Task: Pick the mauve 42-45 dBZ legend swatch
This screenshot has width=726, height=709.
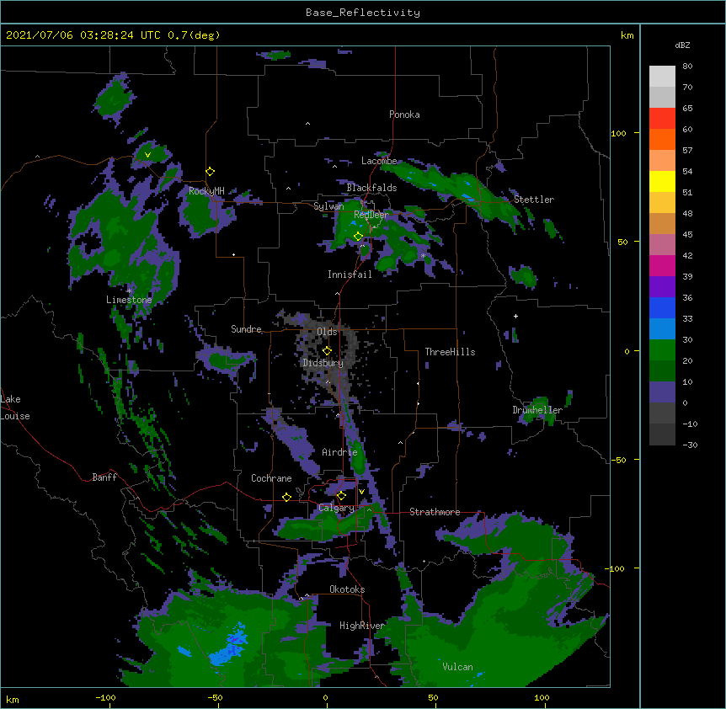Action: tap(662, 244)
